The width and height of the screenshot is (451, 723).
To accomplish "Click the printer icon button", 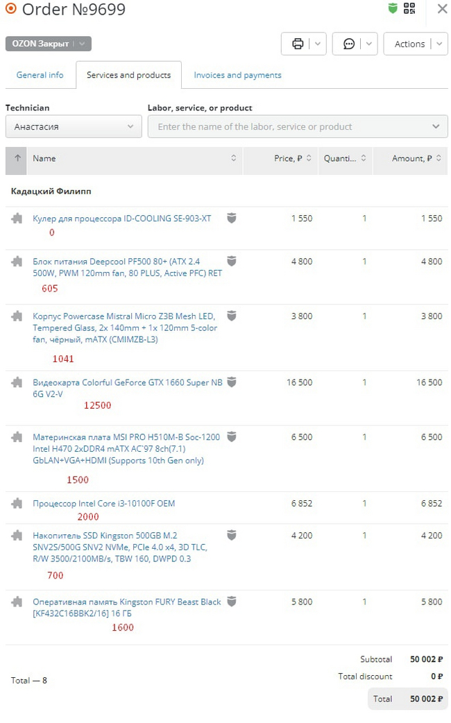I will pos(298,44).
